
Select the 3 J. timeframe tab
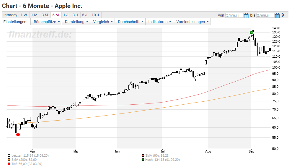(x=76, y=15)
